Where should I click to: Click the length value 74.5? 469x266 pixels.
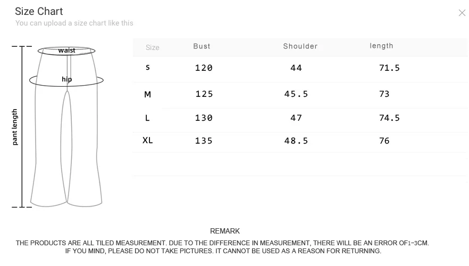pyautogui.click(x=389, y=118)
